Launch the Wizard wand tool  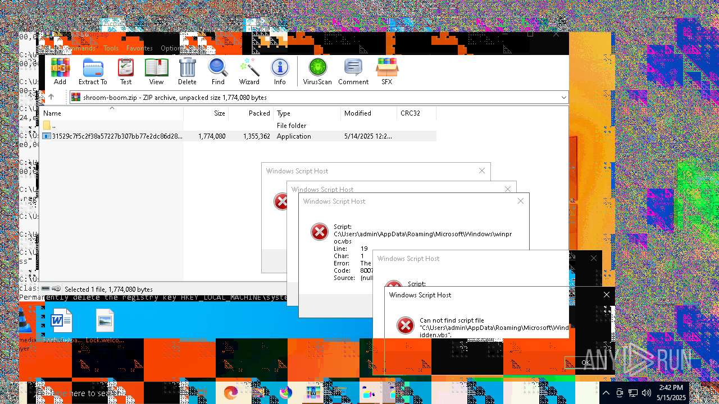(249, 71)
